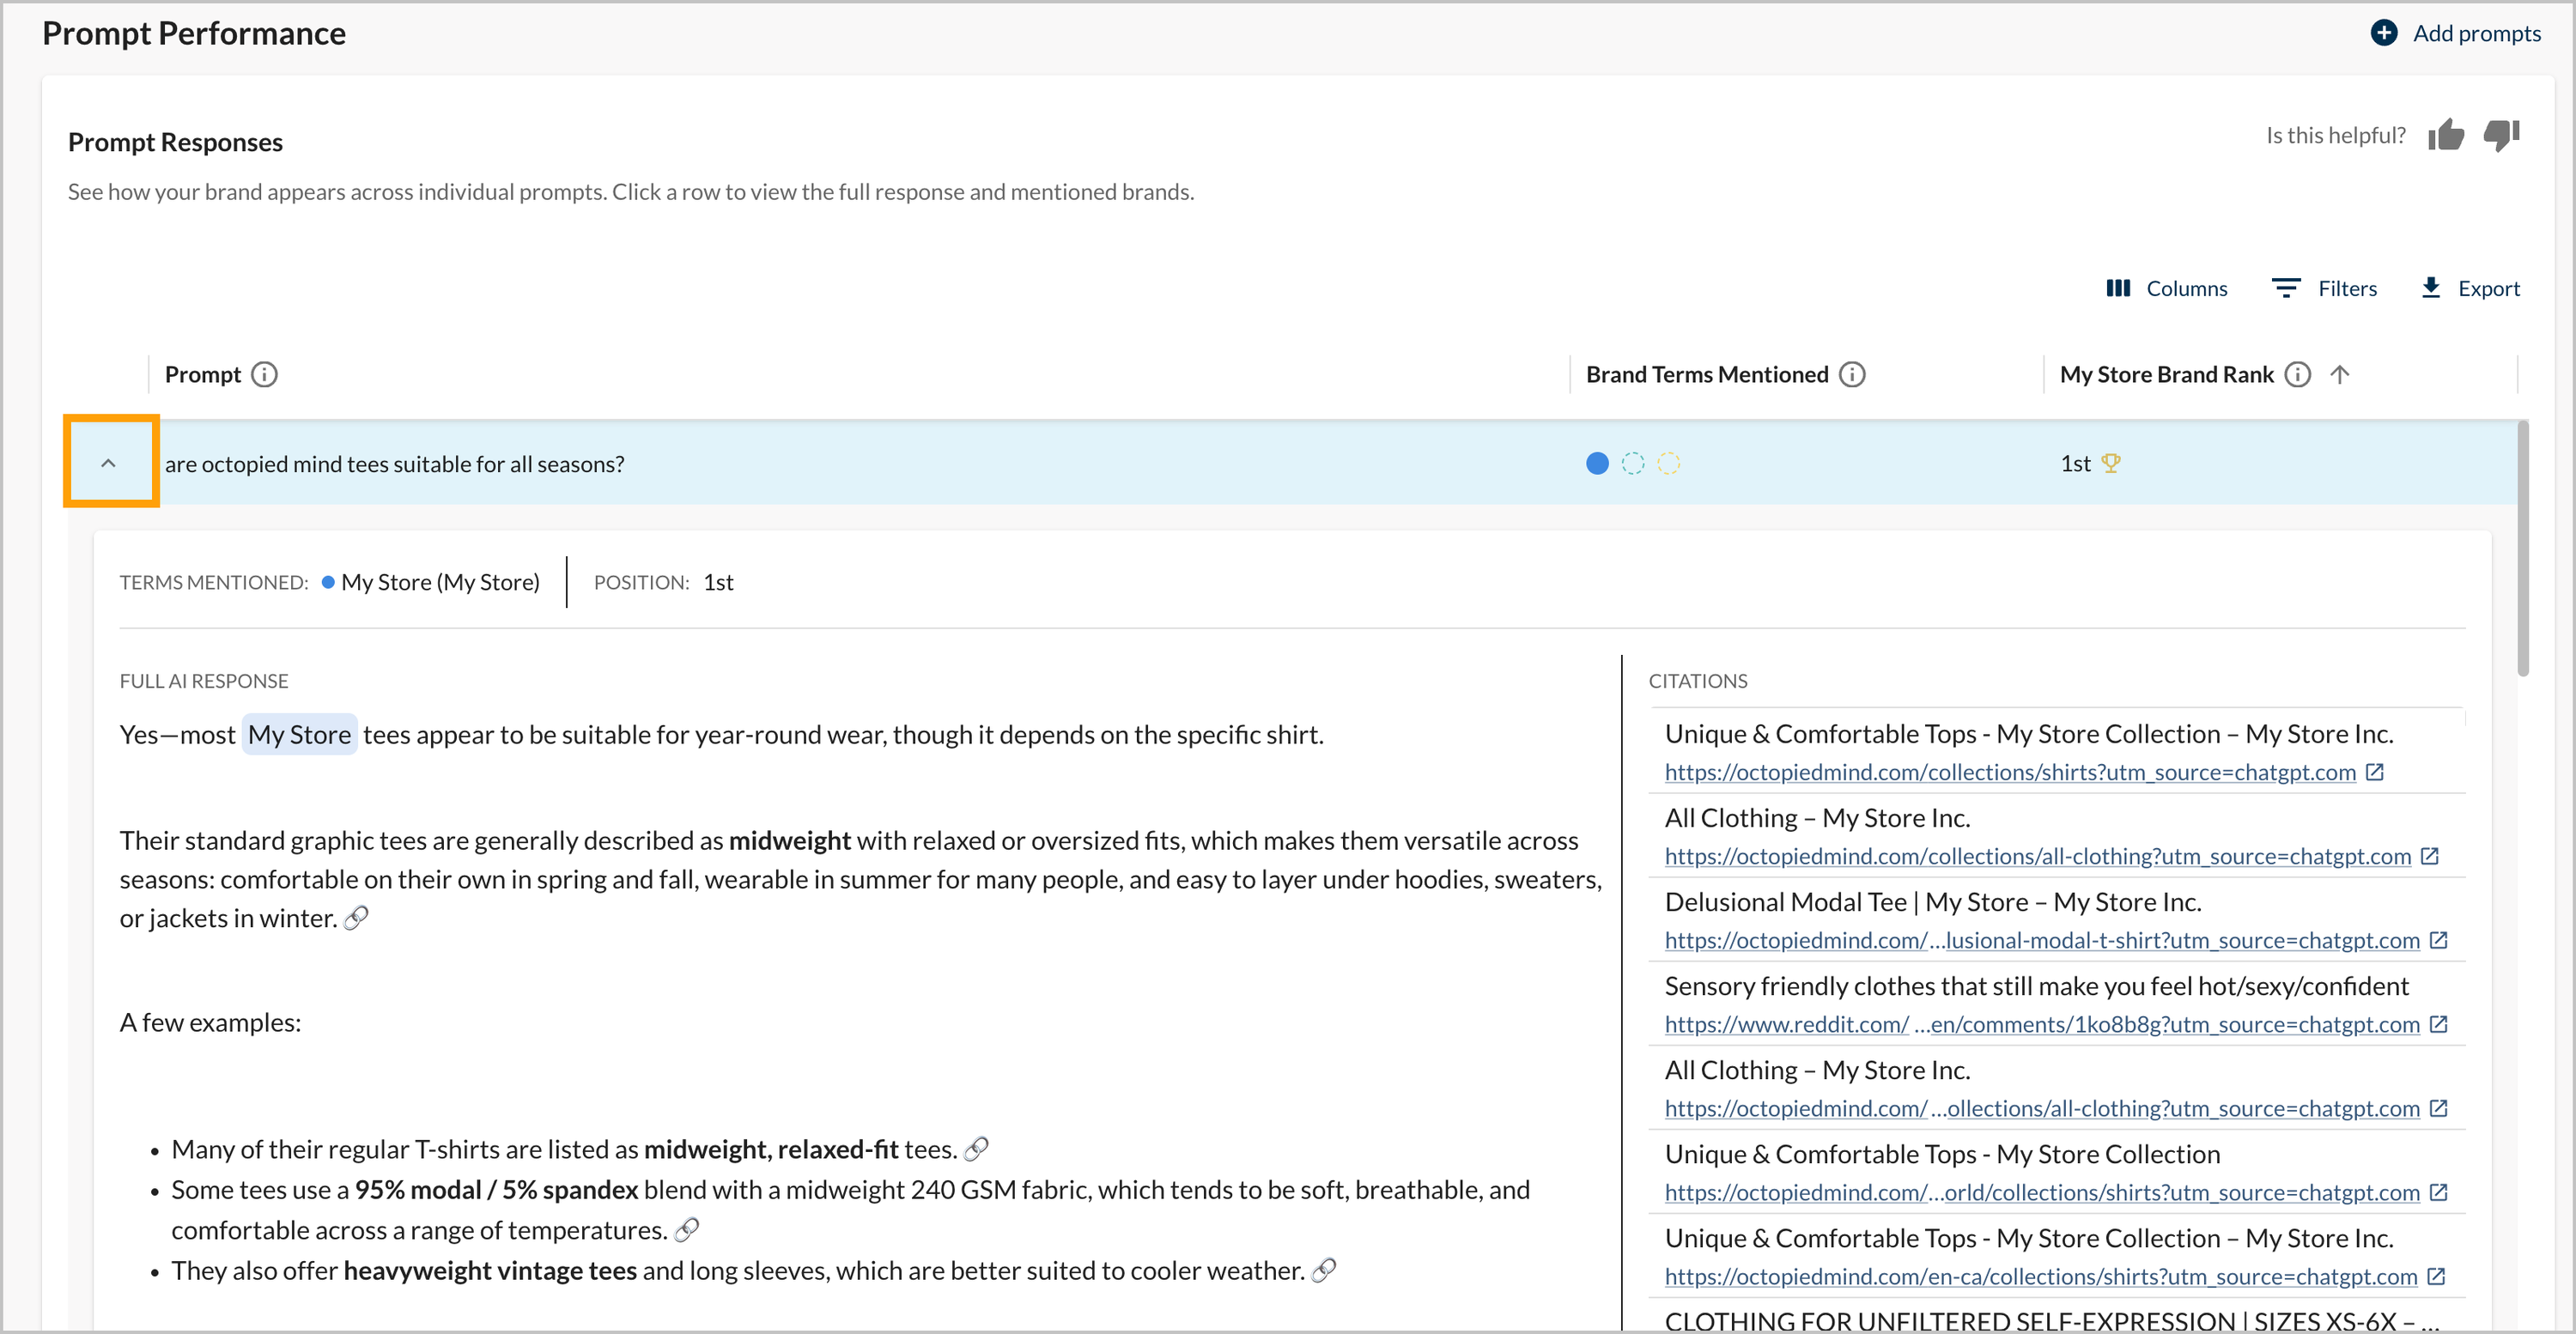Click info icon beside Brand Terms Mentioned
2576x1334 pixels.
(x=1852, y=375)
